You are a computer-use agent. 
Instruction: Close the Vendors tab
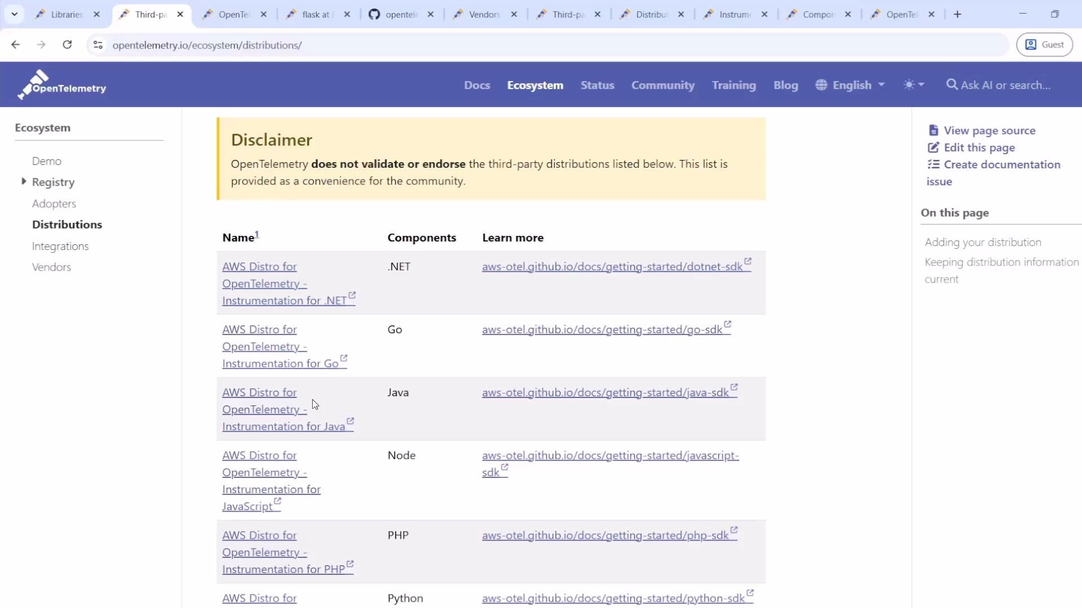(x=514, y=15)
